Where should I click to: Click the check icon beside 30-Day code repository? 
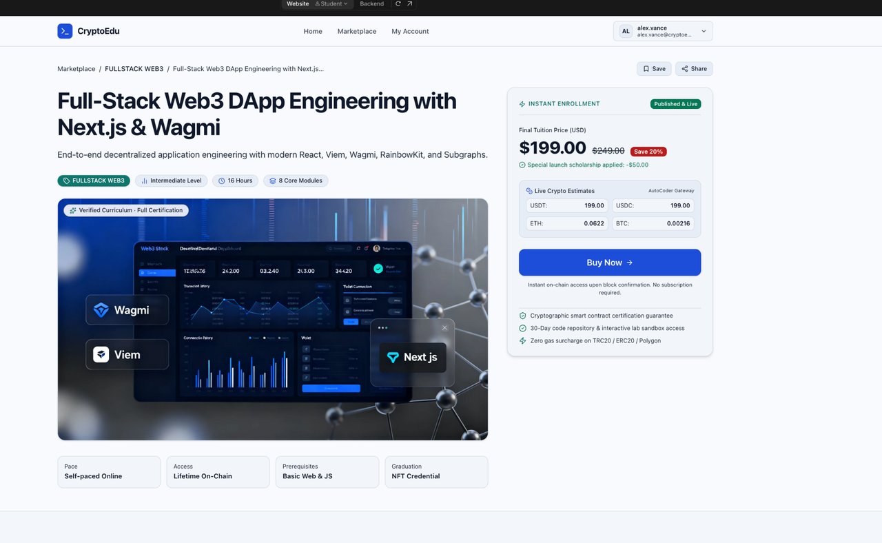tap(522, 328)
